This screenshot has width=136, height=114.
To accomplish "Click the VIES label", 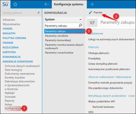I will pos(91,112).
